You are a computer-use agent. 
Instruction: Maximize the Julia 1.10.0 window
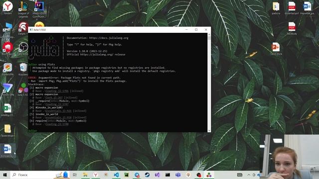pos(196,30)
